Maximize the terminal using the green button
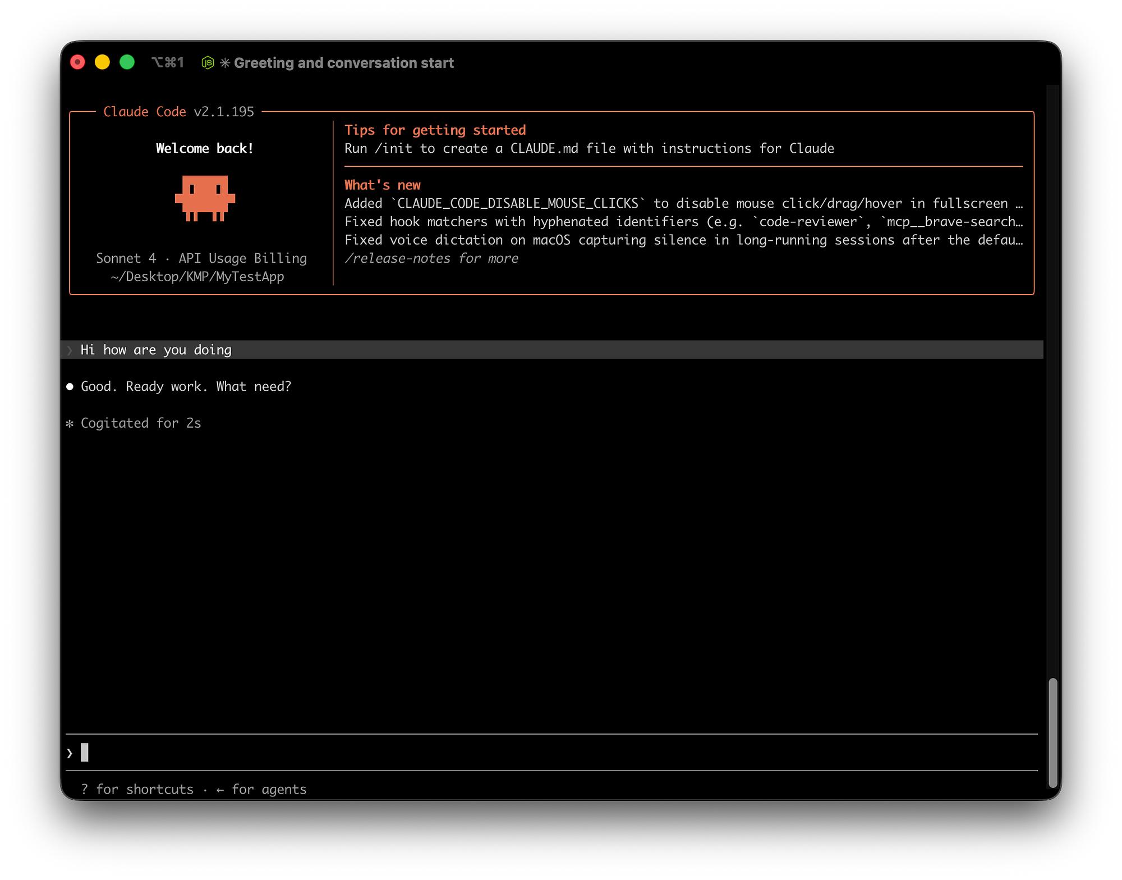The width and height of the screenshot is (1122, 880). 127,62
